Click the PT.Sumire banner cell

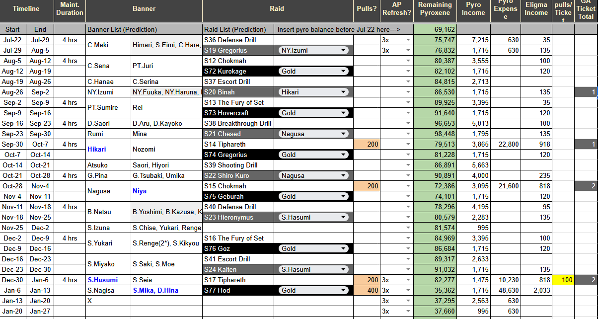point(108,107)
